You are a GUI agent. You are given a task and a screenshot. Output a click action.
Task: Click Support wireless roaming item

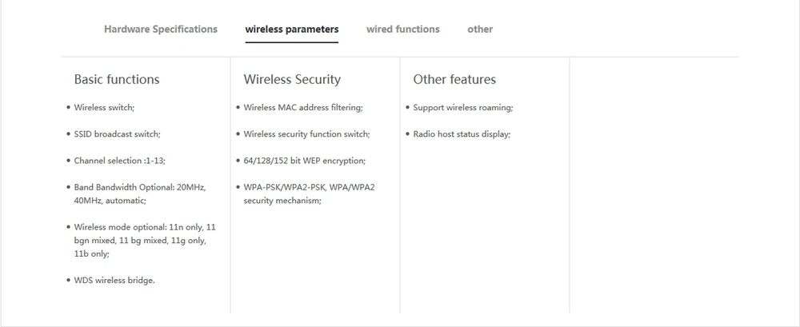pyautogui.click(x=463, y=108)
